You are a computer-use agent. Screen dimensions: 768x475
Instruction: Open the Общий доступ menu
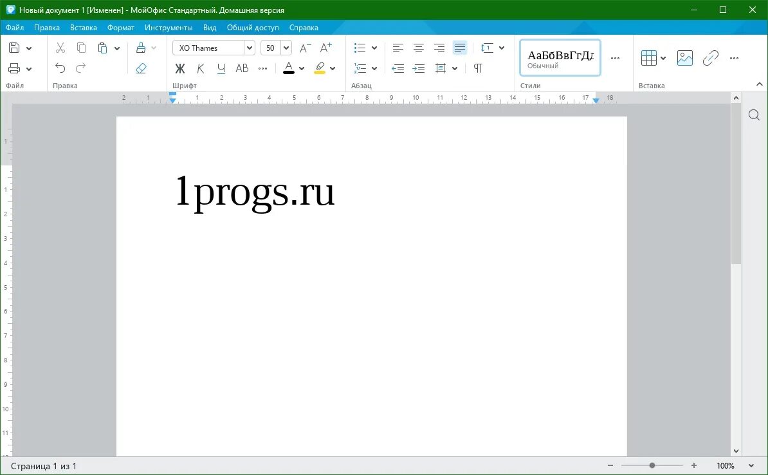coord(253,28)
